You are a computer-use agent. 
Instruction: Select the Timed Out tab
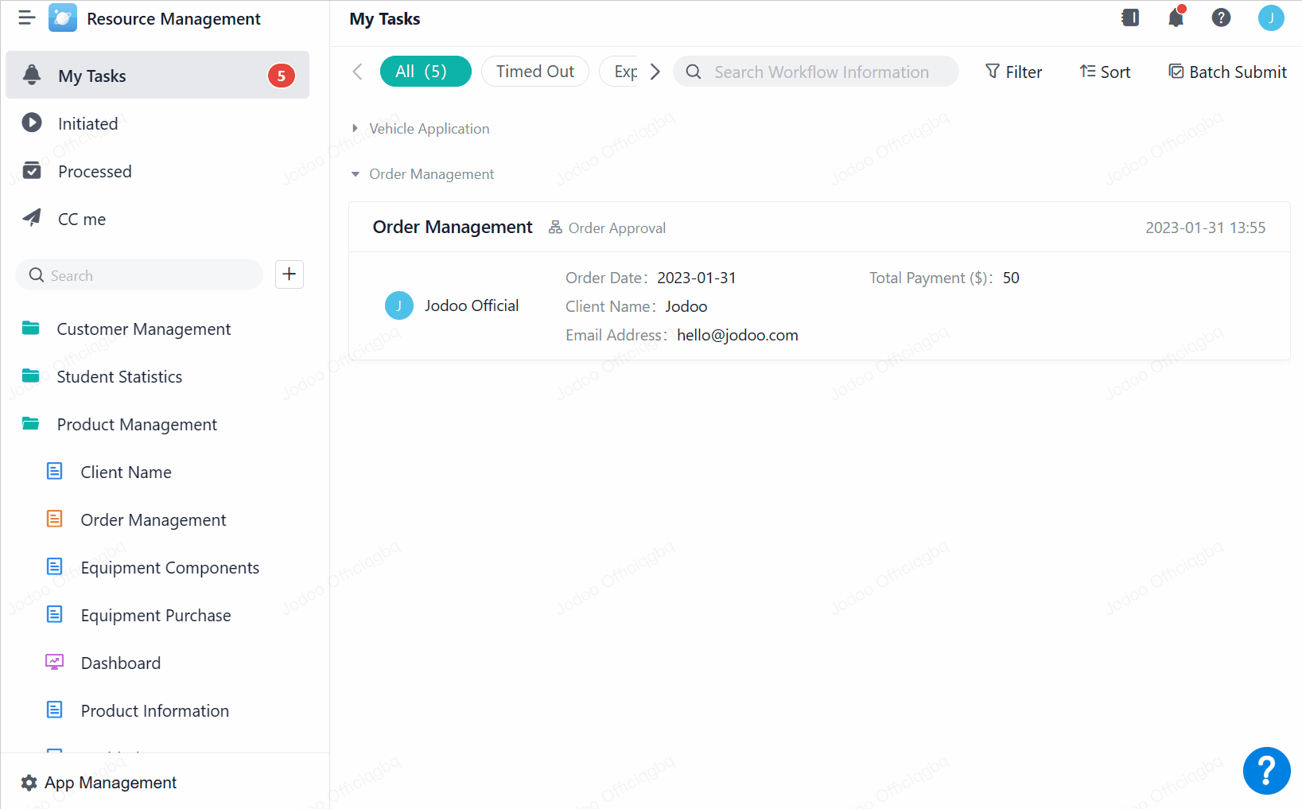coord(534,72)
